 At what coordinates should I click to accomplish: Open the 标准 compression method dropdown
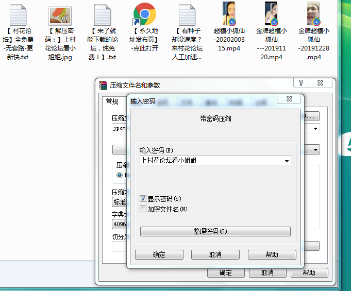click(x=119, y=202)
